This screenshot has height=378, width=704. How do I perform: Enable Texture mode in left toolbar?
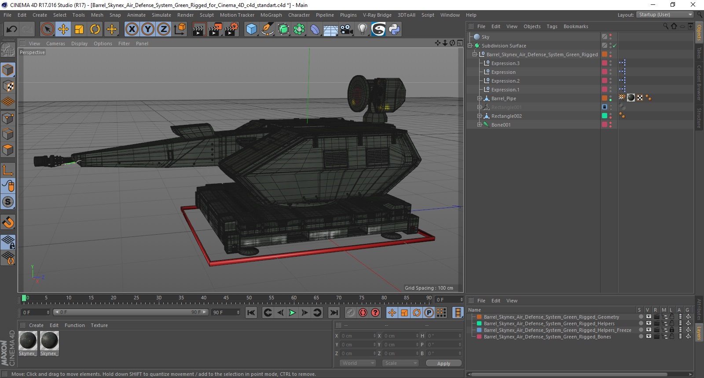pyautogui.click(x=8, y=86)
